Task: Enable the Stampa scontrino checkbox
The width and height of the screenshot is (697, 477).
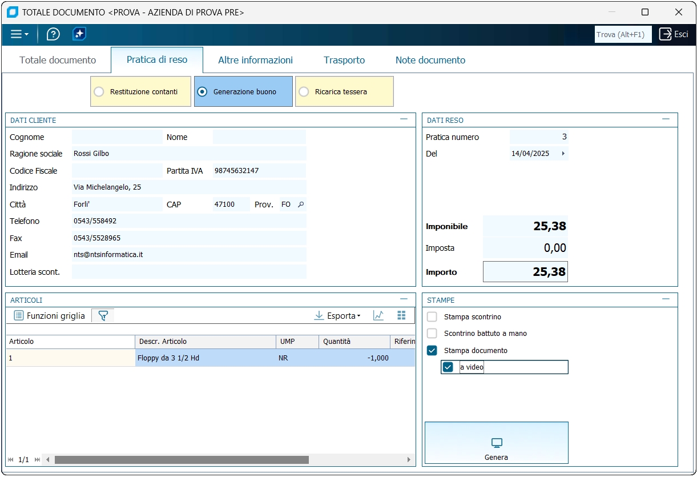Action: (432, 317)
